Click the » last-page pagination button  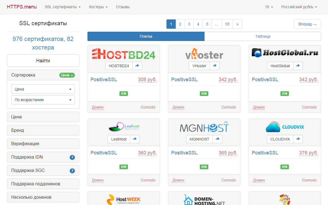coord(238,24)
